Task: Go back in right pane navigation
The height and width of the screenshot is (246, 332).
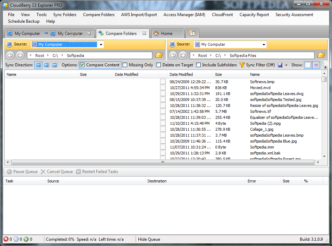Action: [x=173, y=55]
